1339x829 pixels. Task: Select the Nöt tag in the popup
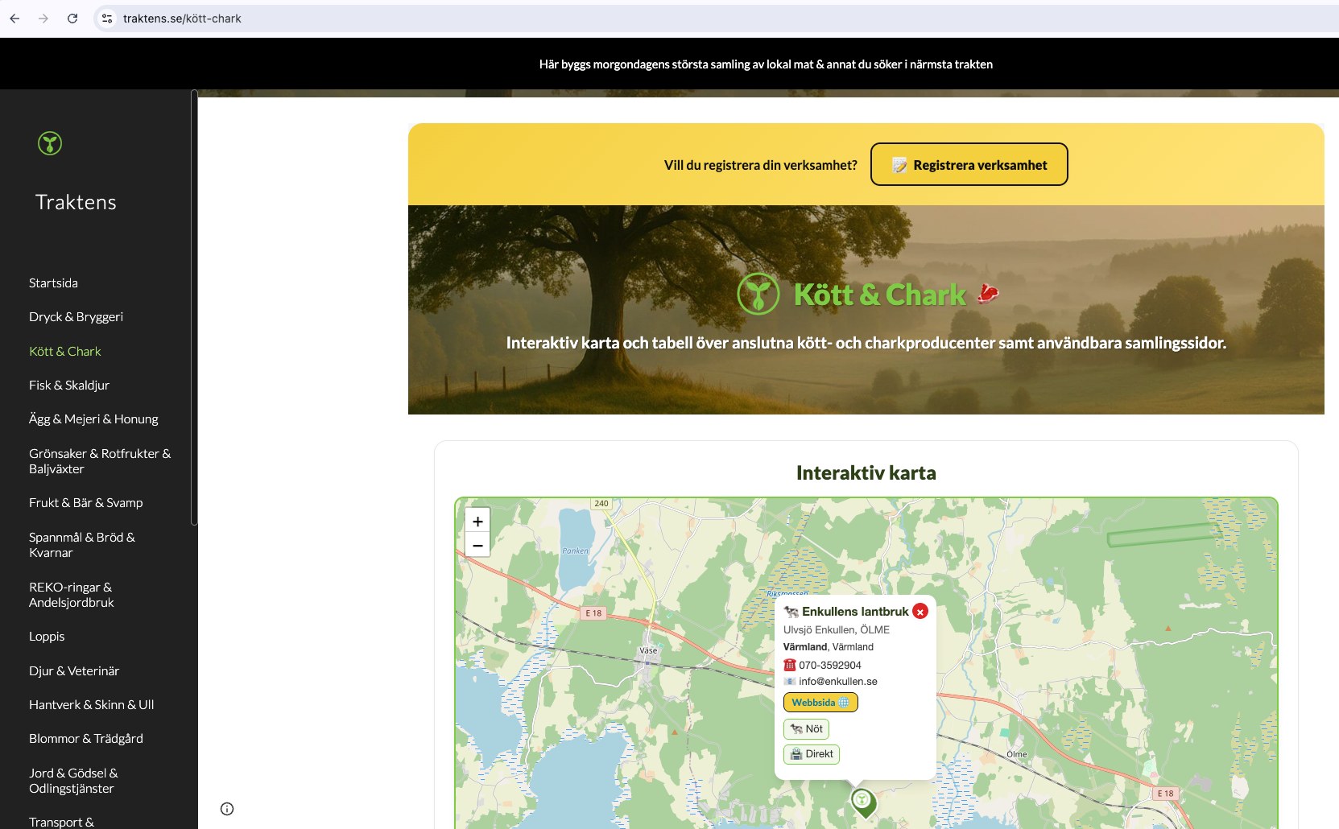tap(806, 729)
